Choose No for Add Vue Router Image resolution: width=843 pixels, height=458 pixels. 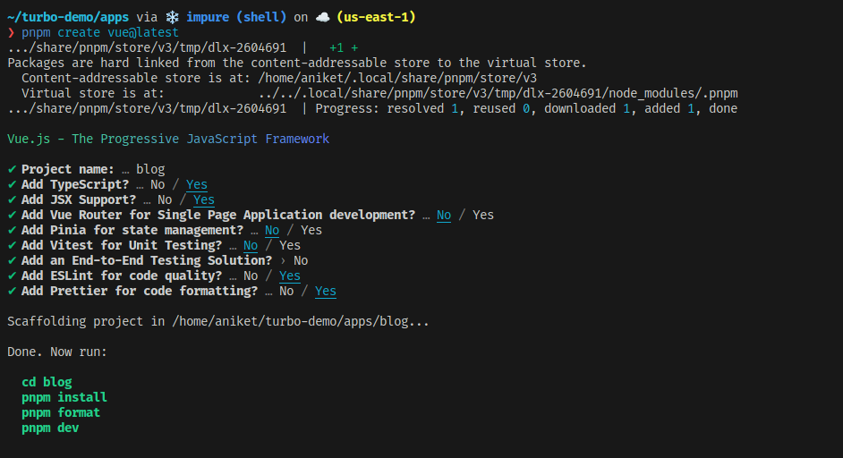pos(444,215)
